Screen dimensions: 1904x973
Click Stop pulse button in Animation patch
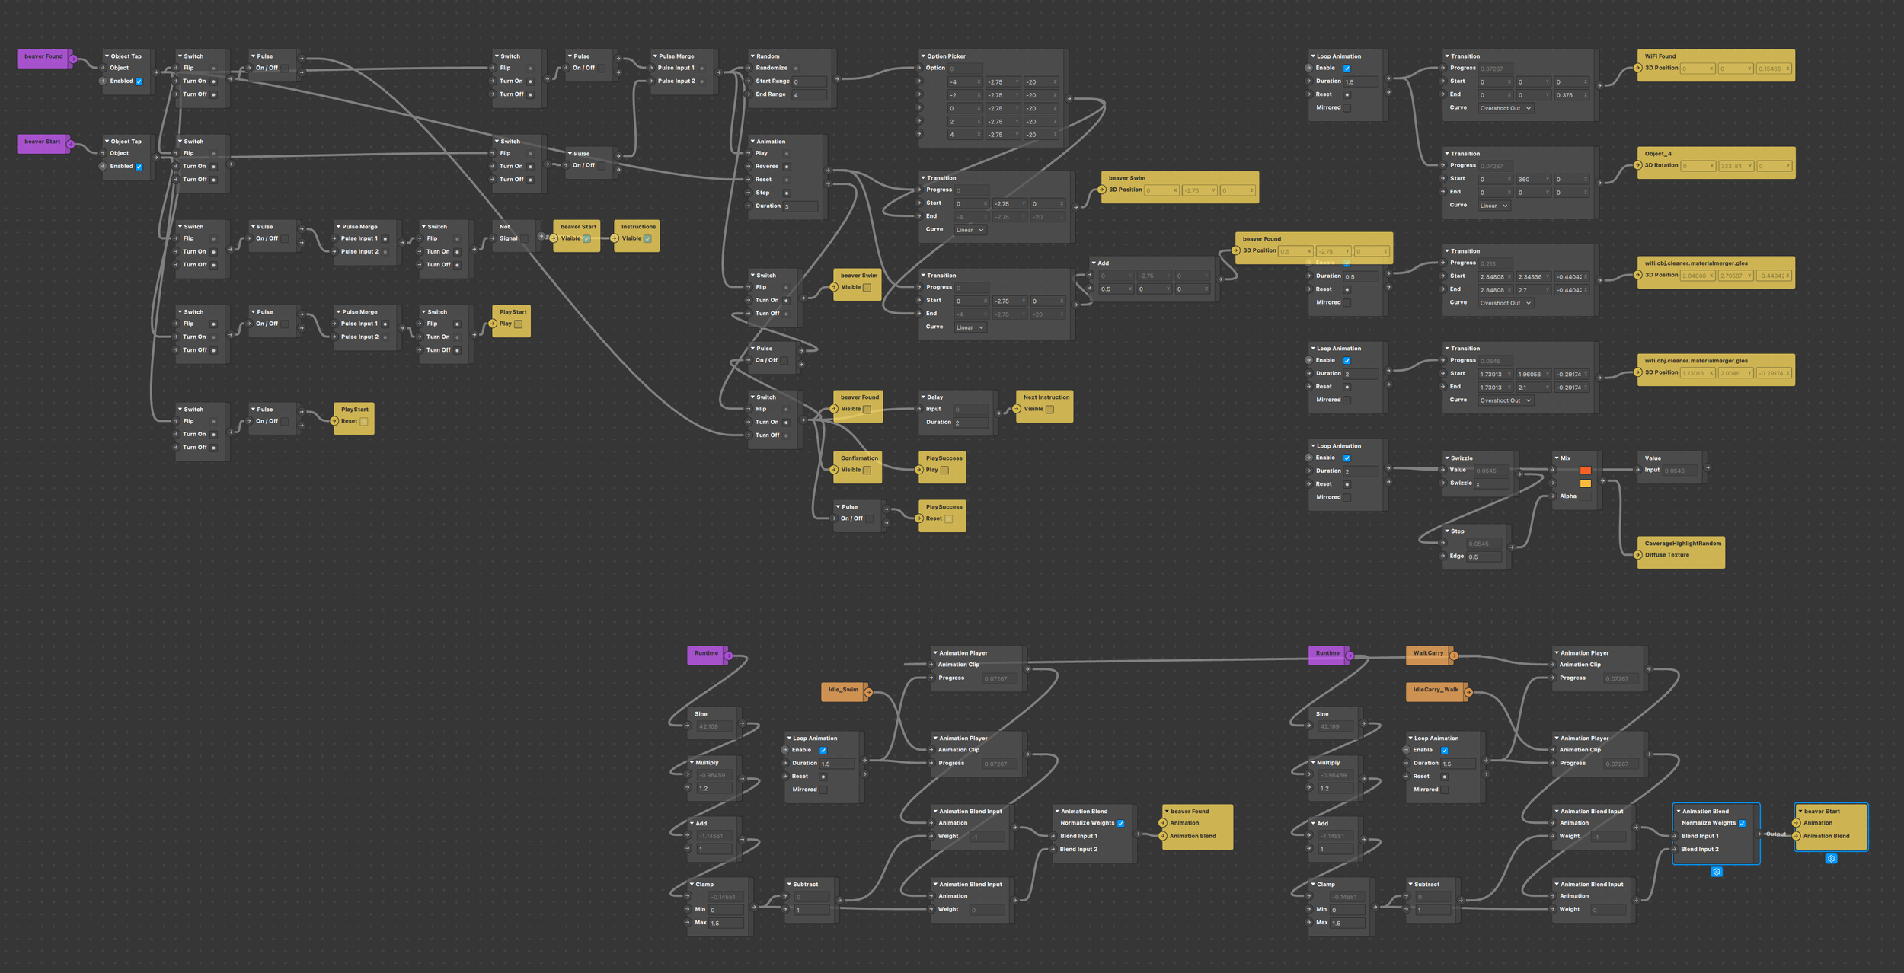[787, 193]
